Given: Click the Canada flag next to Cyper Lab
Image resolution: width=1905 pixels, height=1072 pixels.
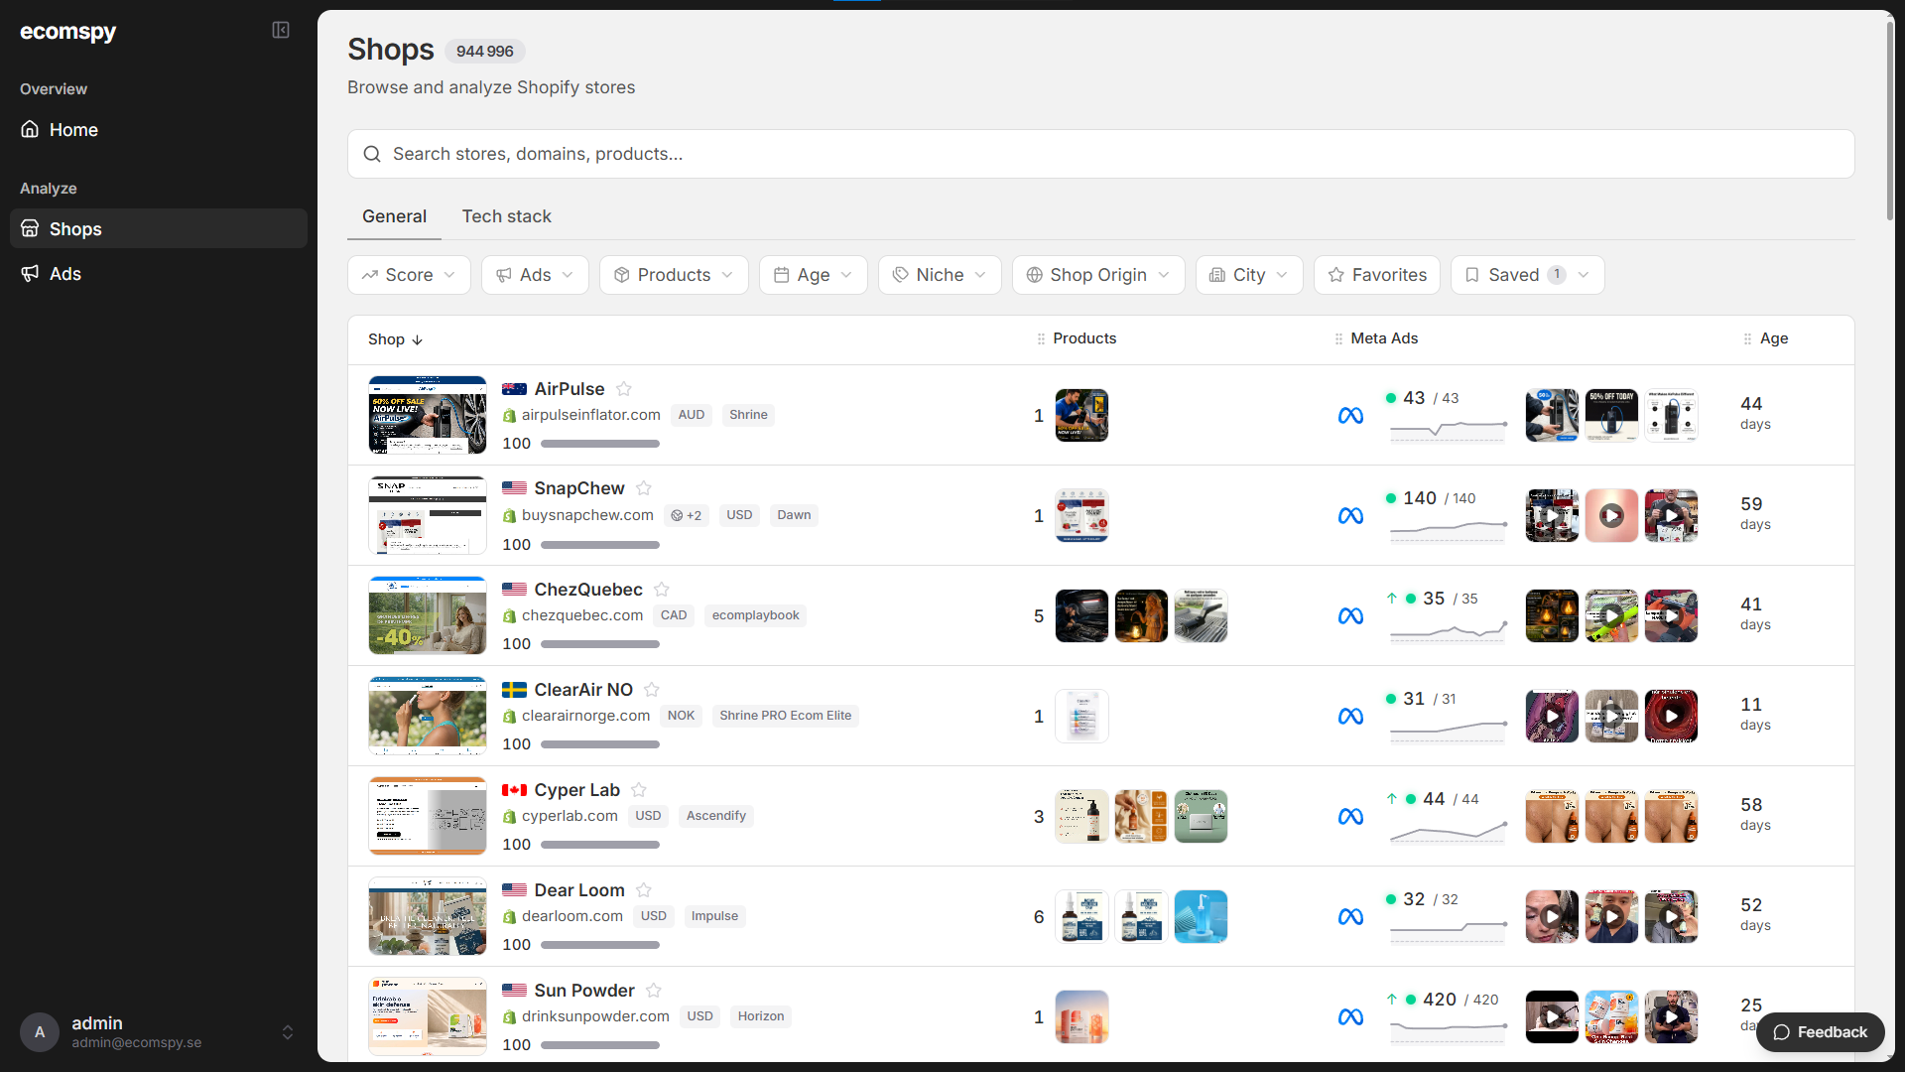Looking at the screenshot, I should pos(514,790).
